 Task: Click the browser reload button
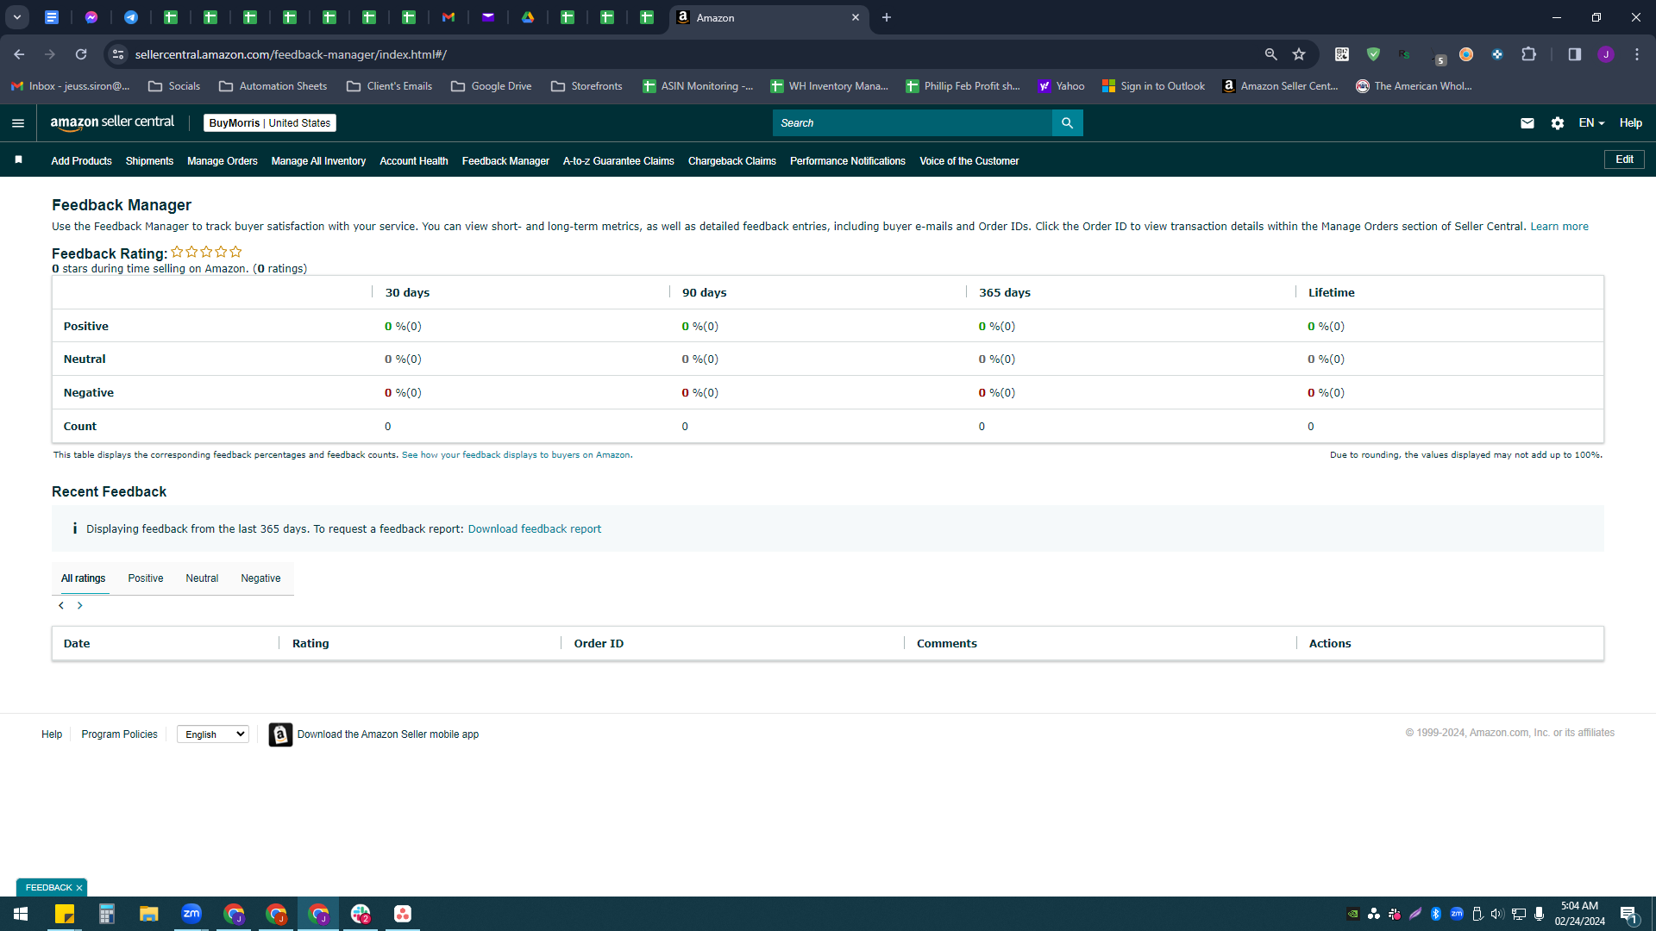click(81, 54)
